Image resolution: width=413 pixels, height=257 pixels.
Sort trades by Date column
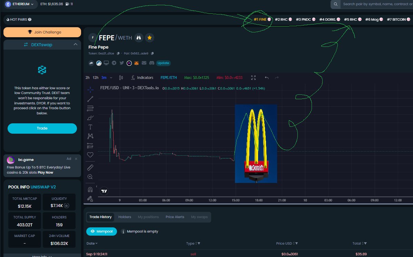92,244
